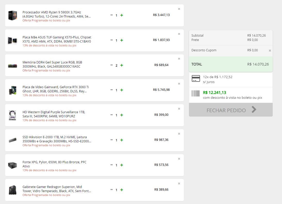Open HD Western Digital Purple product link
Screen dimensions: 282x204
[54, 114]
